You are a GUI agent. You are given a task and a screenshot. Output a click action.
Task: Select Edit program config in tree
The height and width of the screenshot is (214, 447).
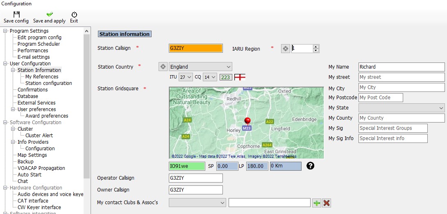pyautogui.click(x=39, y=37)
